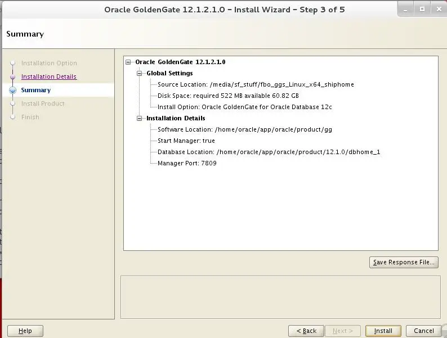Image resolution: width=447 pixels, height=338 pixels.
Task: Collapse the Installation Details tree branch
Action: [x=140, y=118]
